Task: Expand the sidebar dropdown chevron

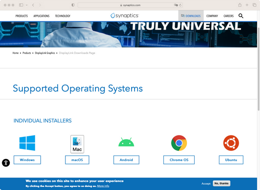Action: click(26, 5)
